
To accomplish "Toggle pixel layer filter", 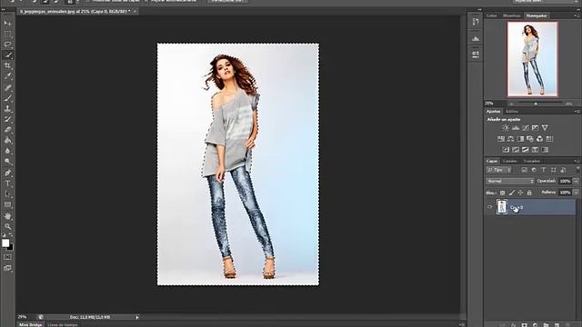I will click(524, 170).
